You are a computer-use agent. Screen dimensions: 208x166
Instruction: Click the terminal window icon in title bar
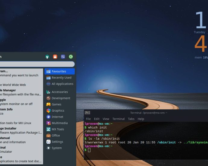[87, 113]
